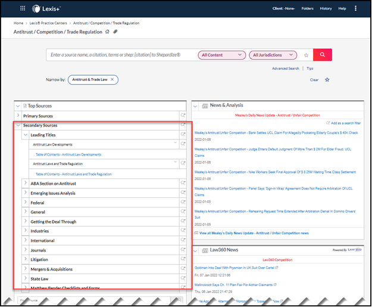Add State Law row search filter icon
372x307 pixels.
[183, 278]
